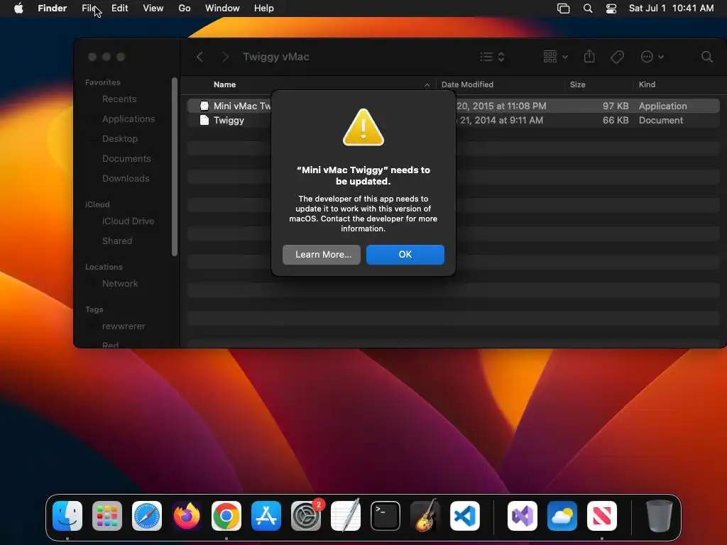
Task: Click the Edit Tags icon in Finder toolbar
Action: (x=617, y=57)
